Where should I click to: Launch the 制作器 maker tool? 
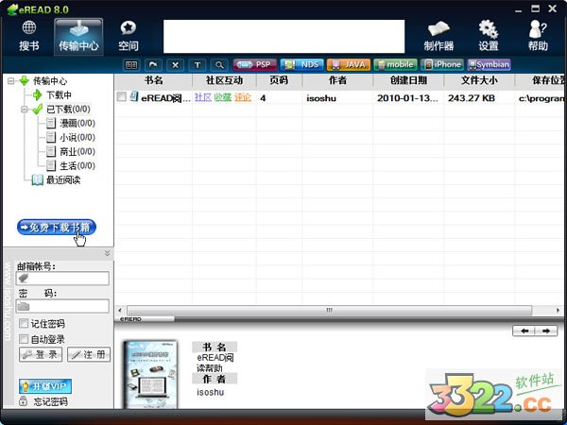[438, 36]
